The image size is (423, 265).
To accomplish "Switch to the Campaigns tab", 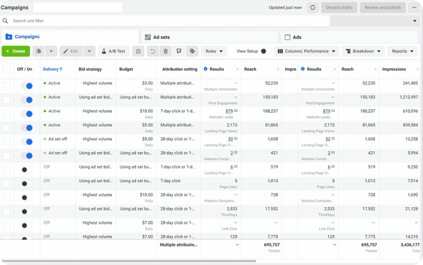I will 70,37.
